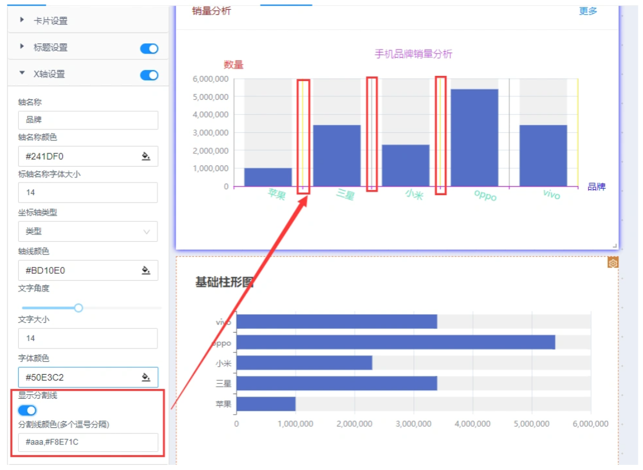Click the 基础柱形图 chart title
Image resolution: width=643 pixels, height=470 pixels.
click(x=224, y=282)
